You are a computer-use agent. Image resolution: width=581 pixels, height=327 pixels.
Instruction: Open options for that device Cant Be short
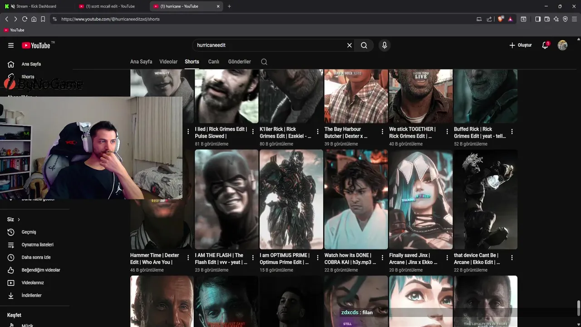click(x=512, y=258)
